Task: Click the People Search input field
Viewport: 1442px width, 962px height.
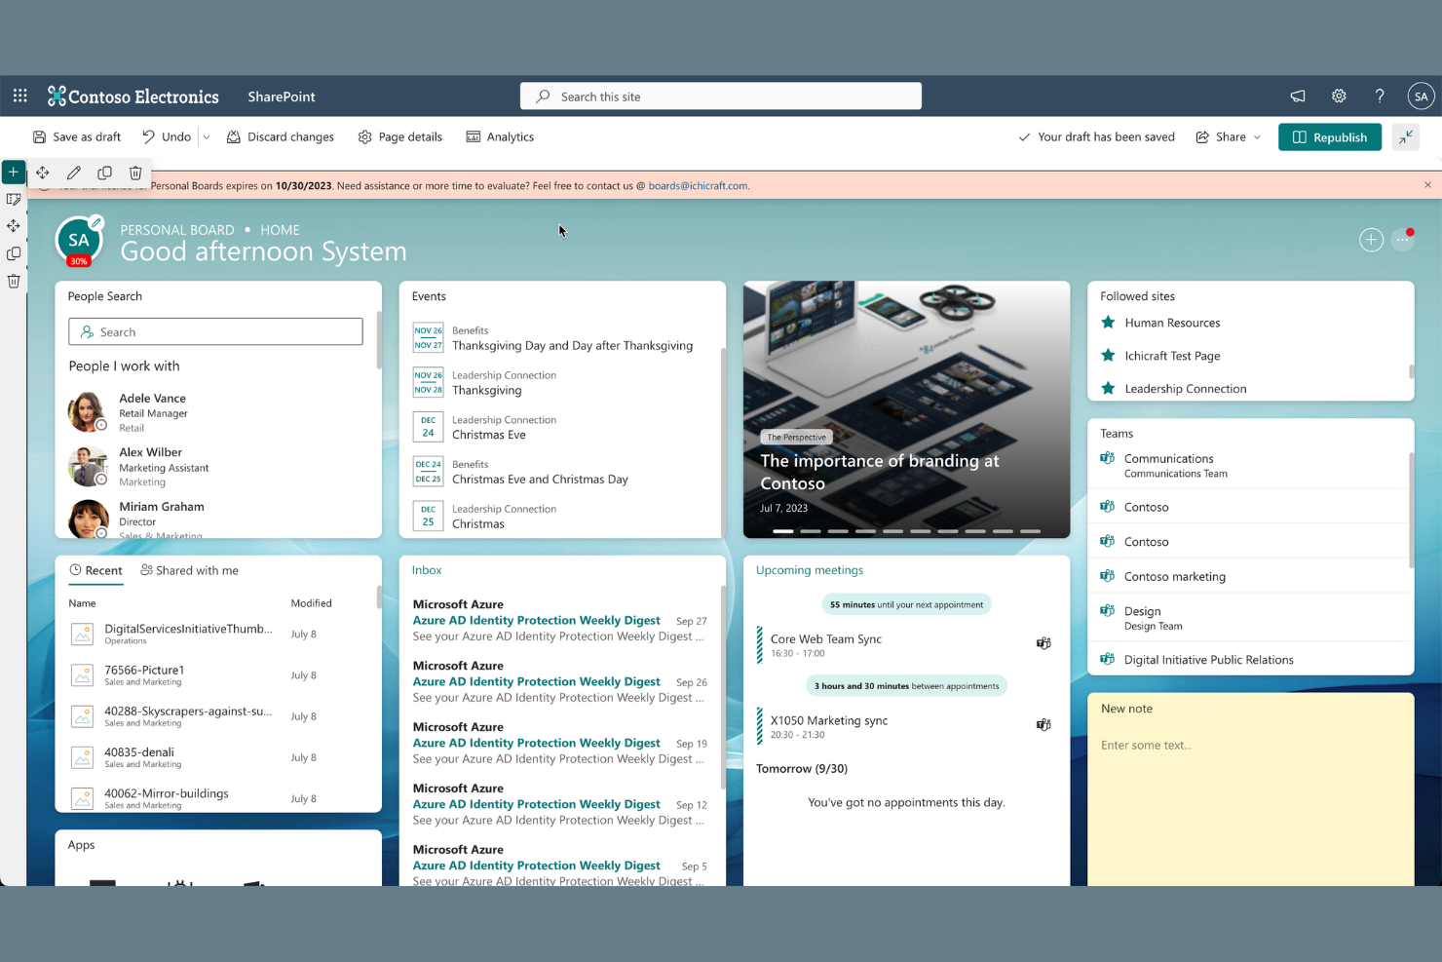Action: point(215,331)
